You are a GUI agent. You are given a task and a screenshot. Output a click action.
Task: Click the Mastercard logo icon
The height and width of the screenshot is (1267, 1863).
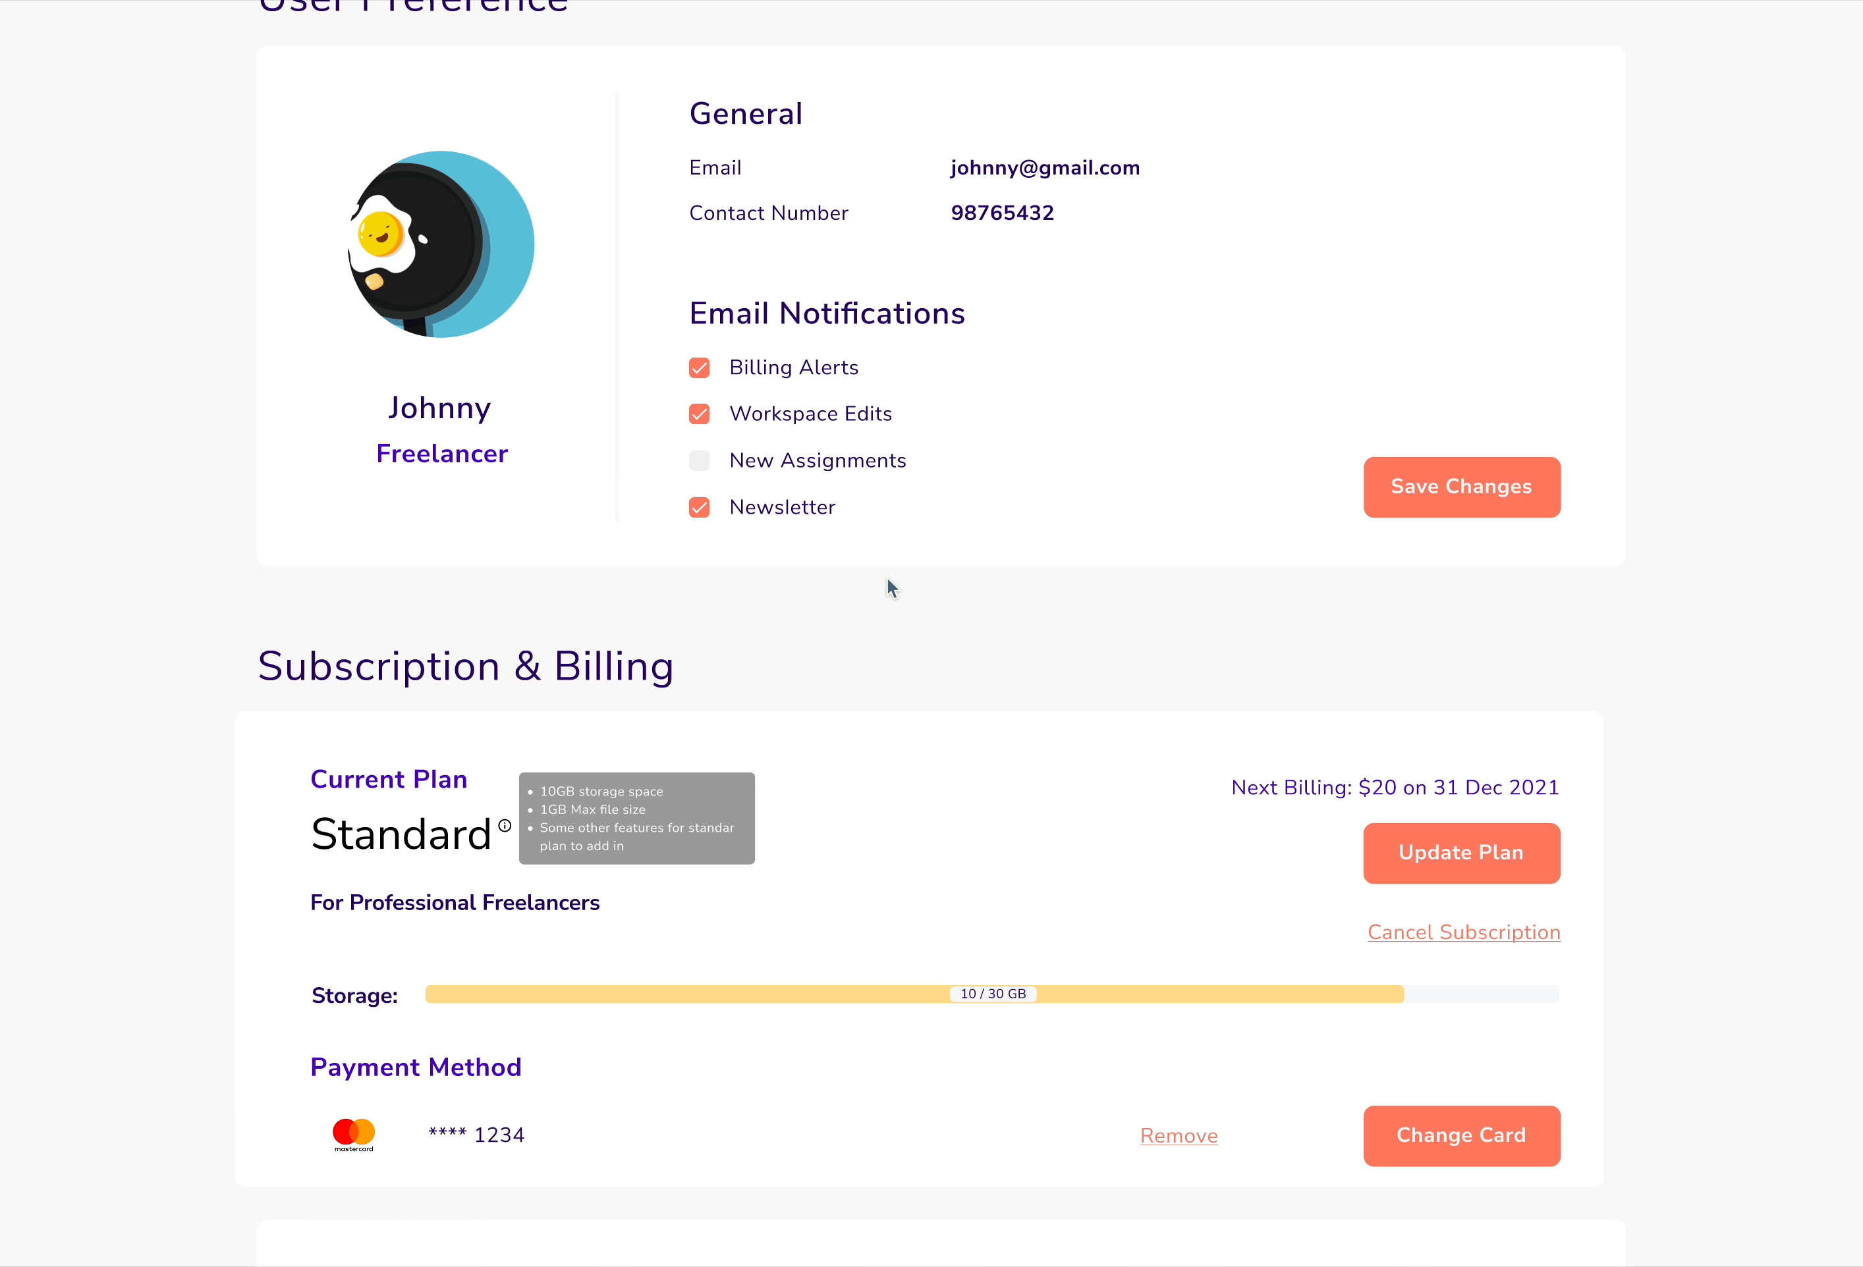(354, 1134)
